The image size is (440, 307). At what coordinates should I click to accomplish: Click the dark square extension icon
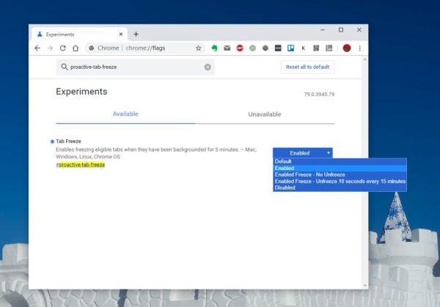click(x=278, y=48)
